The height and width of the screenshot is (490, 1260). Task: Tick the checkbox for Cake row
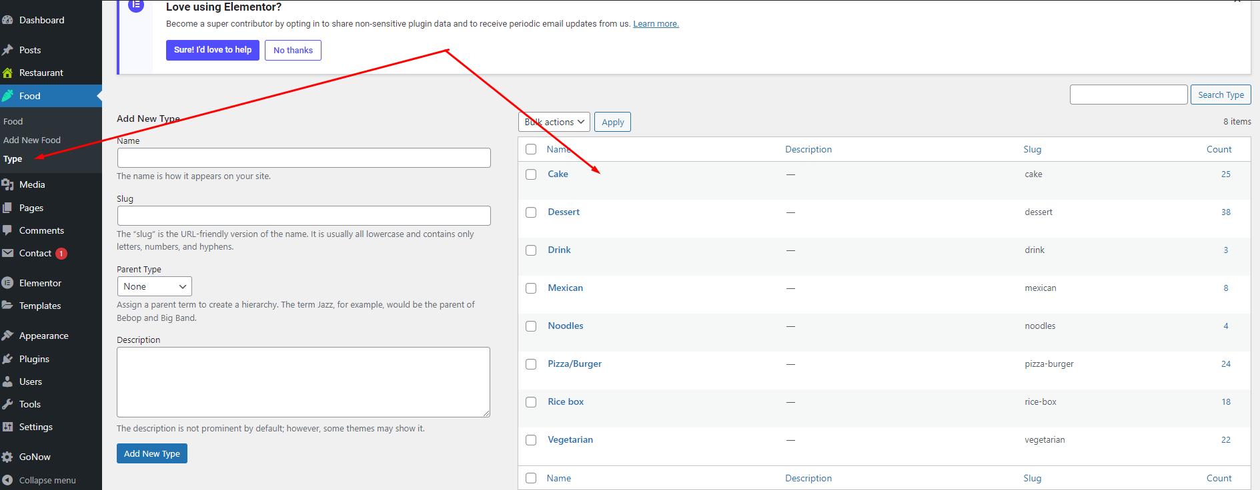click(x=531, y=174)
